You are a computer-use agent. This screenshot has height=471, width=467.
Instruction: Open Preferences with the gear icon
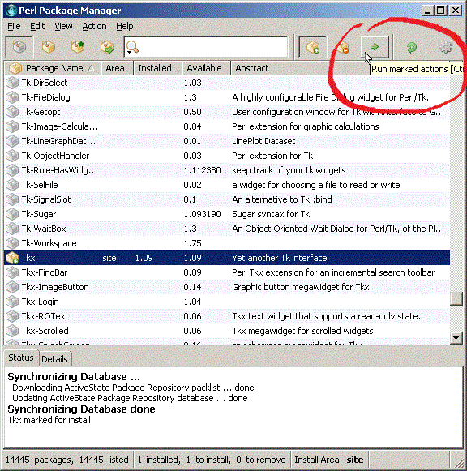tap(446, 47)
